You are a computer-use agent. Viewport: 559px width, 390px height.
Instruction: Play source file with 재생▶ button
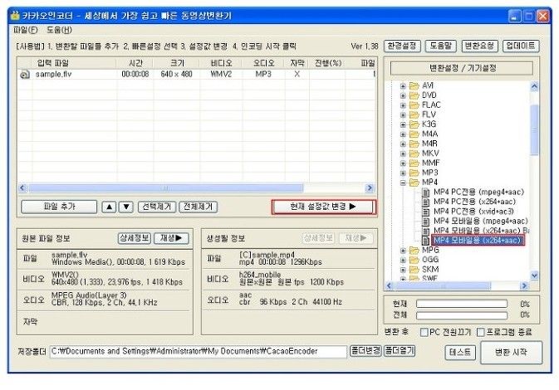point(171,238)
